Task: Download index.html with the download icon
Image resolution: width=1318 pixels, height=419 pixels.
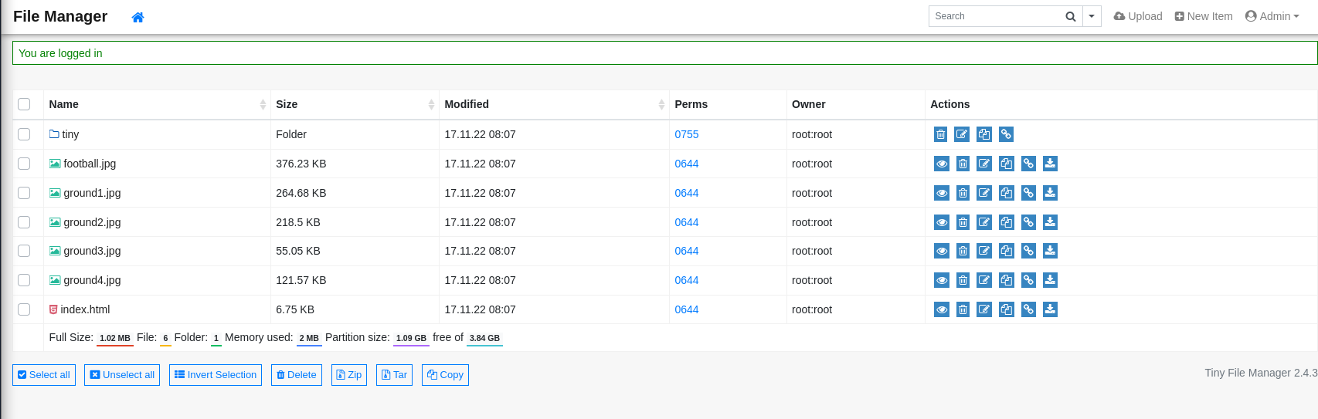Action: [1050, 309]
